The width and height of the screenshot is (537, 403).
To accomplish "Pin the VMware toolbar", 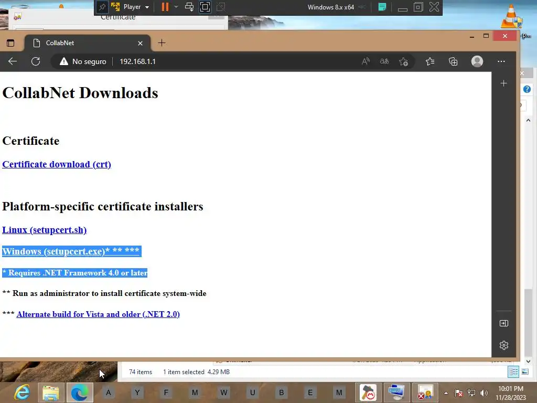I will tap(102, 7).
